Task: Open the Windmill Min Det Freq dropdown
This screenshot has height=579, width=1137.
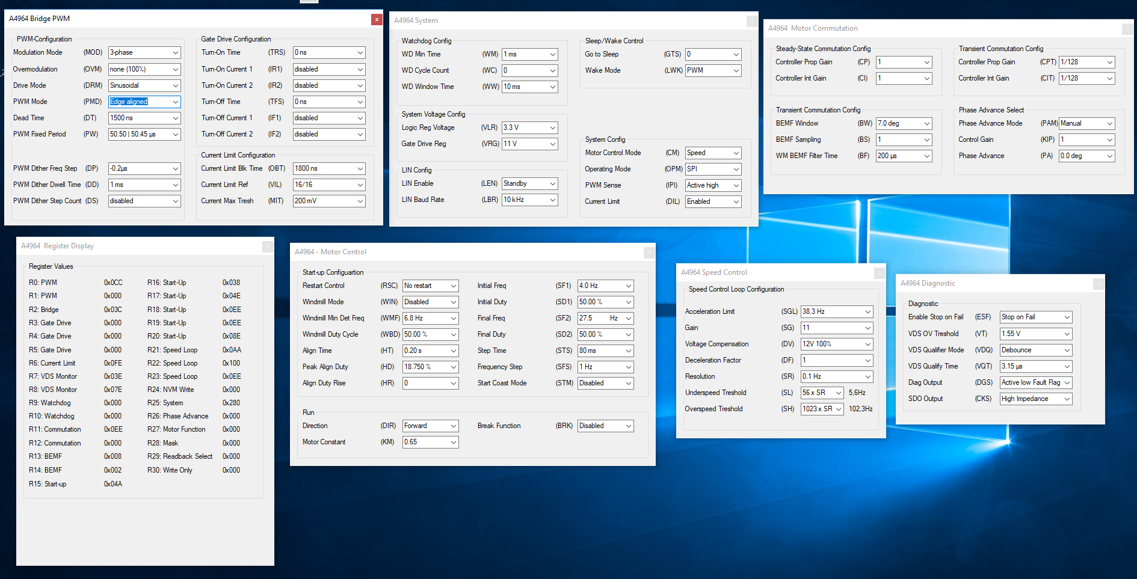Action: [431, 318]
